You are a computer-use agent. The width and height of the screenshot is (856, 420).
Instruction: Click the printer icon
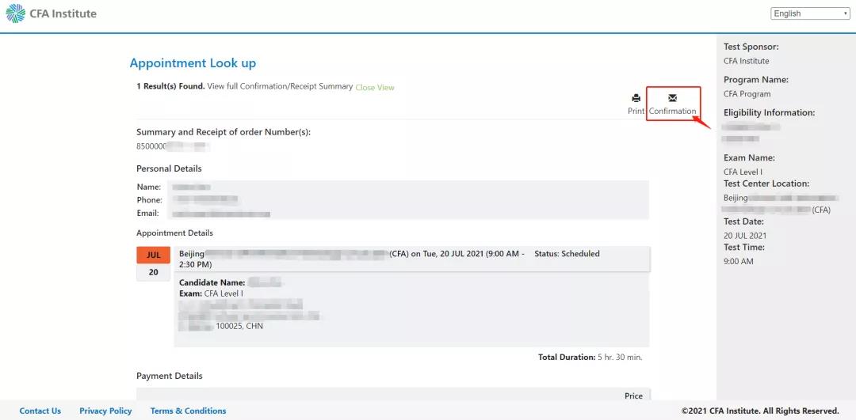point(636,98)
